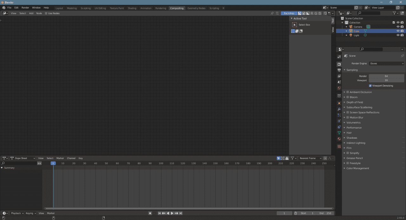
Task: Open the Texture Properties checker icon
Action: pyautogui.click(x=339, y=146)
